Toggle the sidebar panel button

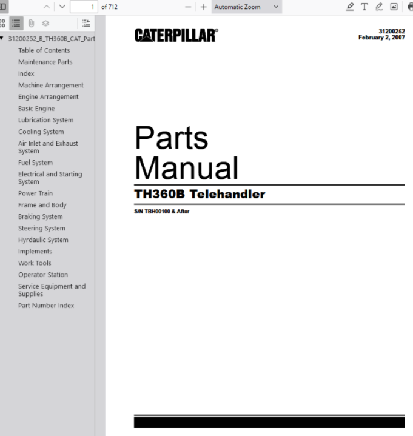click(x=3, y=7)
